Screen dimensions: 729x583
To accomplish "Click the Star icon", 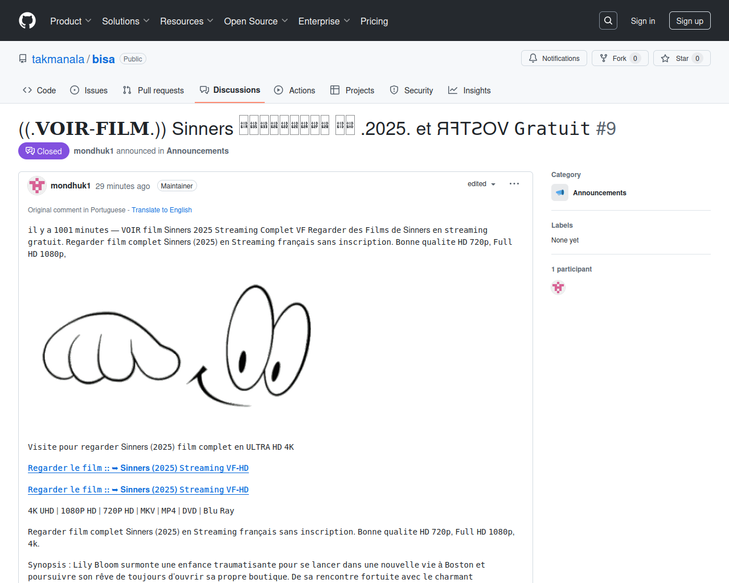I will tap(665, 58).
